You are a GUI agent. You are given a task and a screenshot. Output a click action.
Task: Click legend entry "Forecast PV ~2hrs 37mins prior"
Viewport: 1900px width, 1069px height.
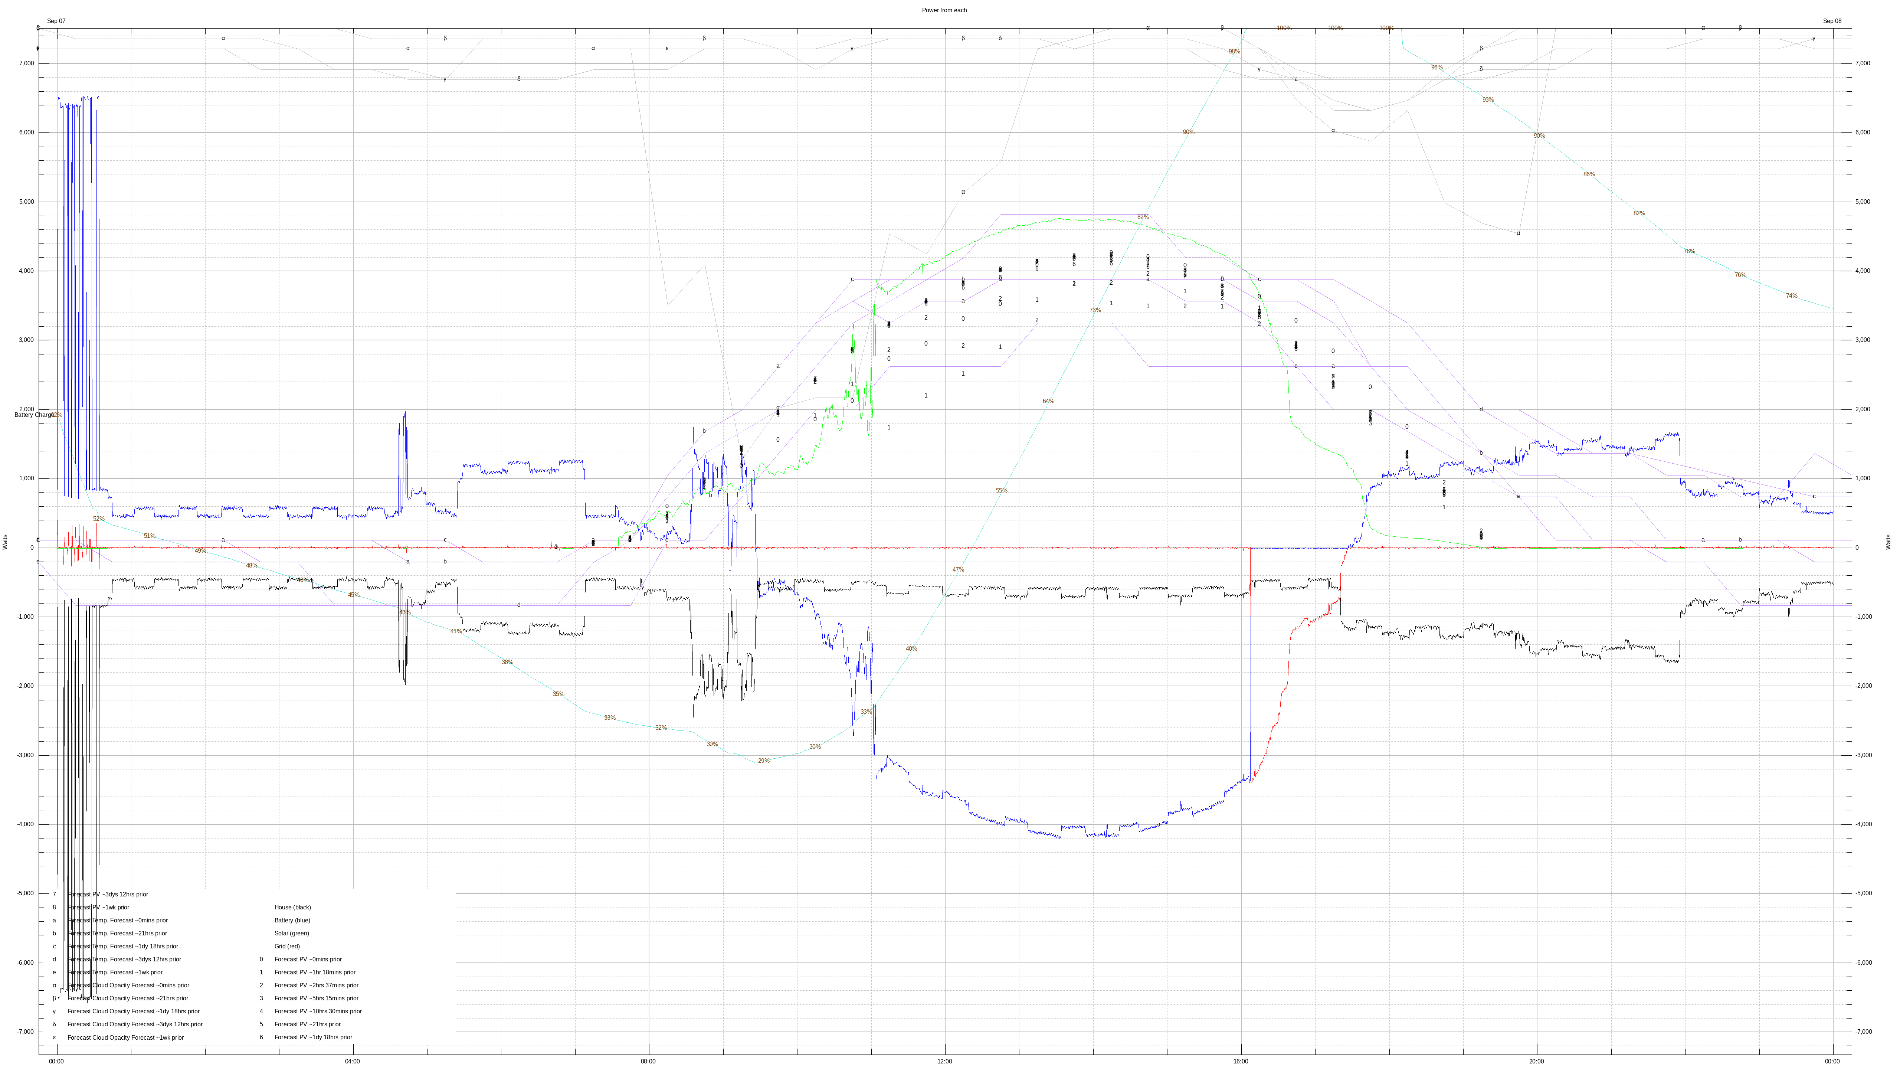(x=316, y=985)
